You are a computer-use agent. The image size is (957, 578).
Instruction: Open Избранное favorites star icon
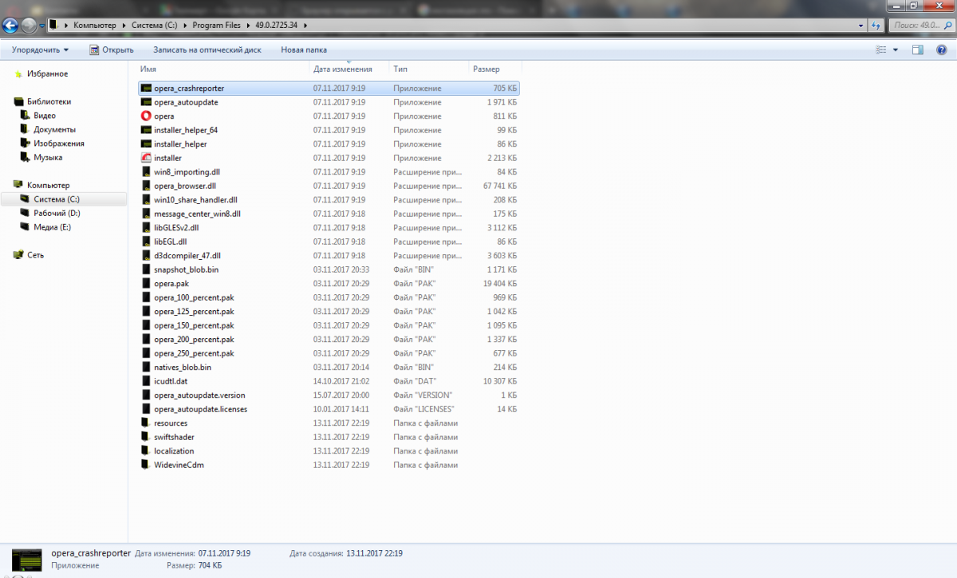point(18,74)
